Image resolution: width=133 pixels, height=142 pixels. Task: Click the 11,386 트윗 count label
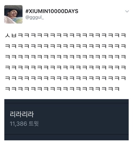pyautogui.click(x=24, y=124)
